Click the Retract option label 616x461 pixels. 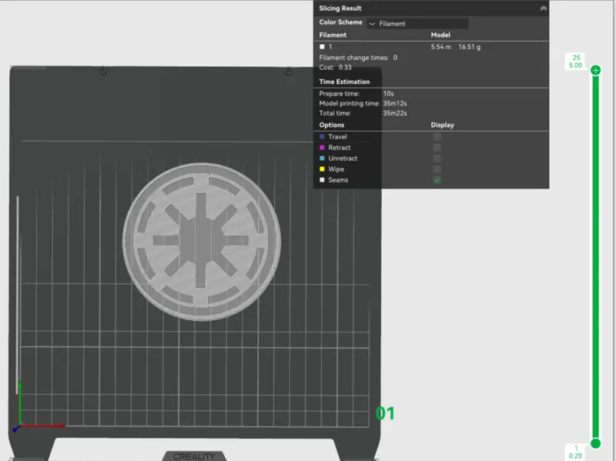coord(340,148)
